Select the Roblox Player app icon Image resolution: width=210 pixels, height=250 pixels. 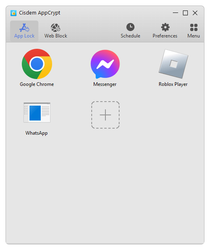(173, 64)
